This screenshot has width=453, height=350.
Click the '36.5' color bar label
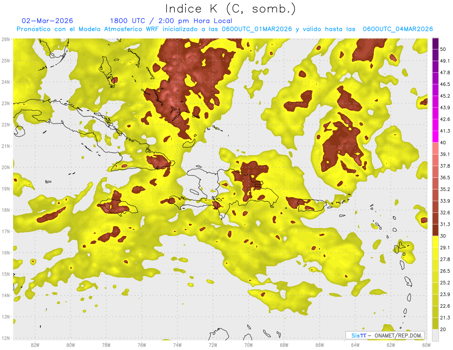445,177
